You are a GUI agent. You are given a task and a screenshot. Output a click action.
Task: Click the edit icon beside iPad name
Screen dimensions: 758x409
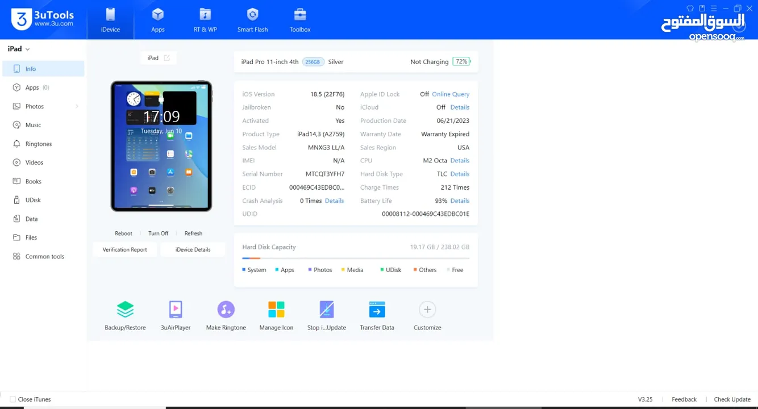click(x=166, y=58)
